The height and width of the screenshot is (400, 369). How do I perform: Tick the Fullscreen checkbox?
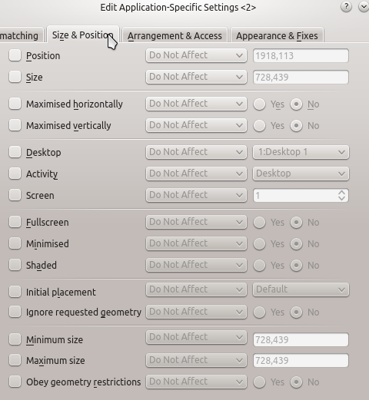tap(15, 222)
